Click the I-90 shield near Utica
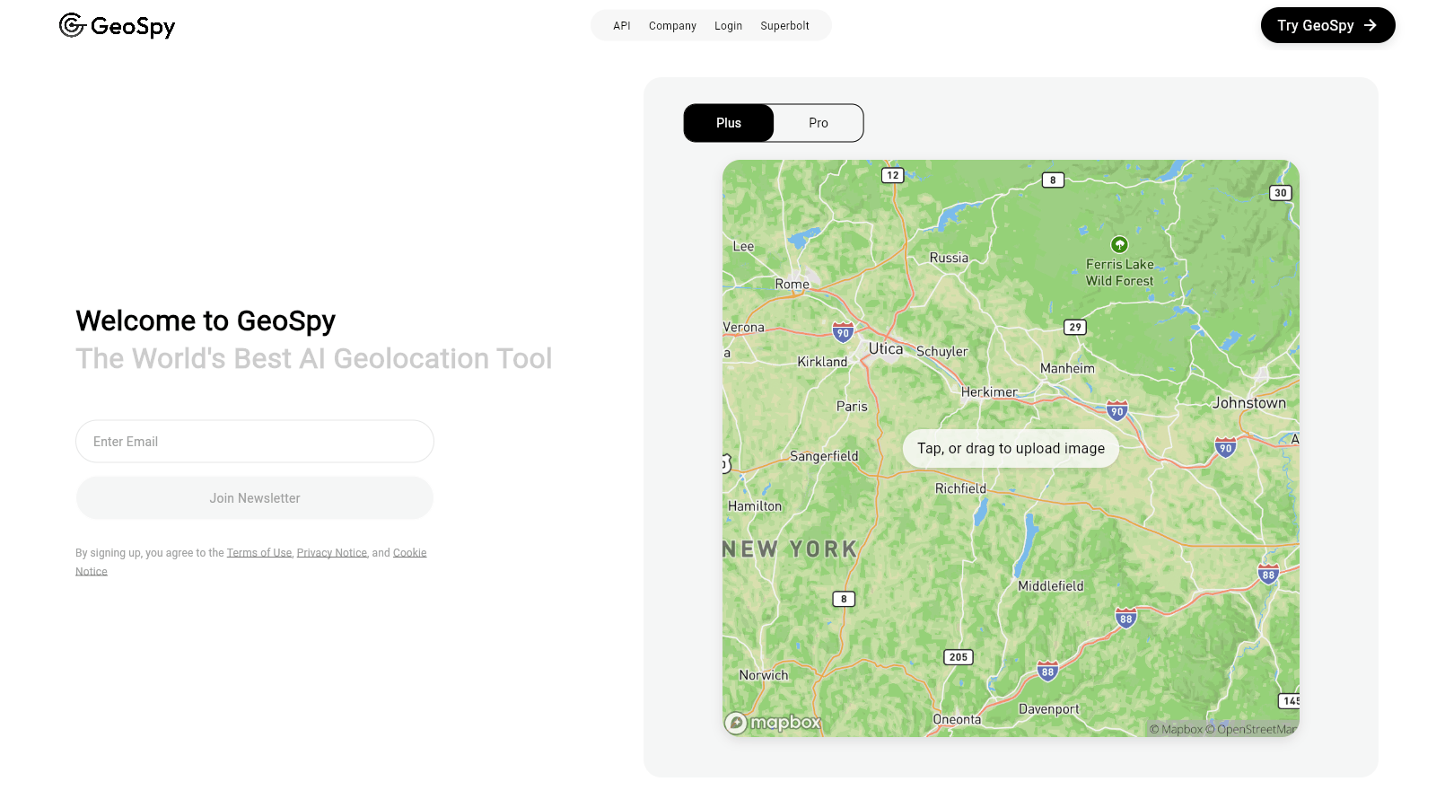Image resolution: width=1436 pixels, height=808 pixels. pyautogui.click(x=843, y=332)
